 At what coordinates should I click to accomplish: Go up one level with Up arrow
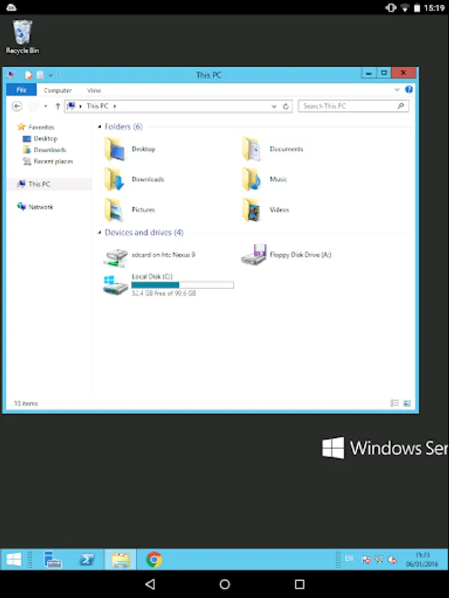click(x=58, y=106)
